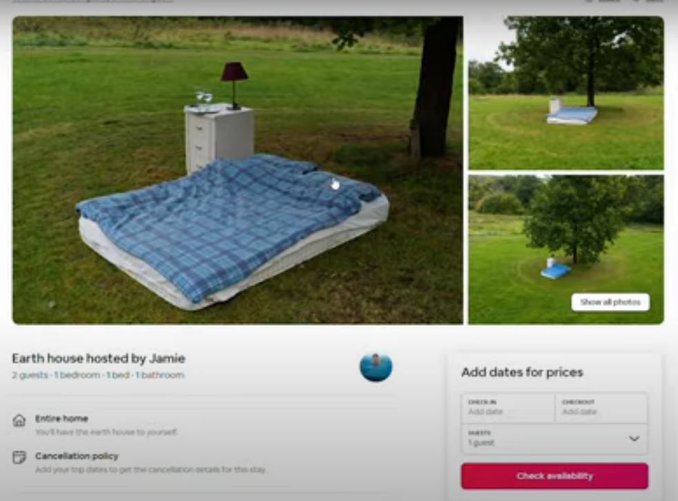Click the Entire home heading
The image size is (678, 501).
coord(62,418)
